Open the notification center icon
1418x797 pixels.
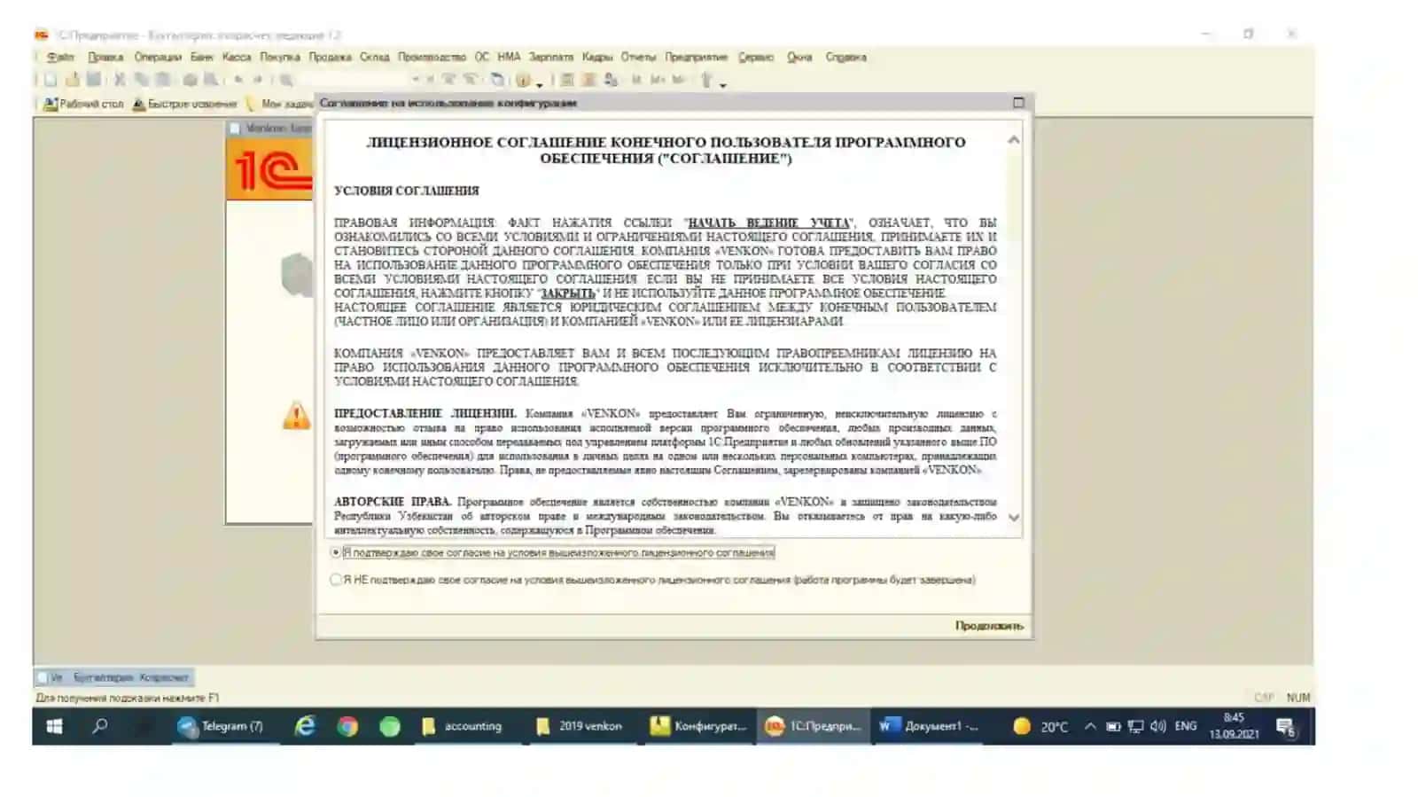click(1287, 727)
